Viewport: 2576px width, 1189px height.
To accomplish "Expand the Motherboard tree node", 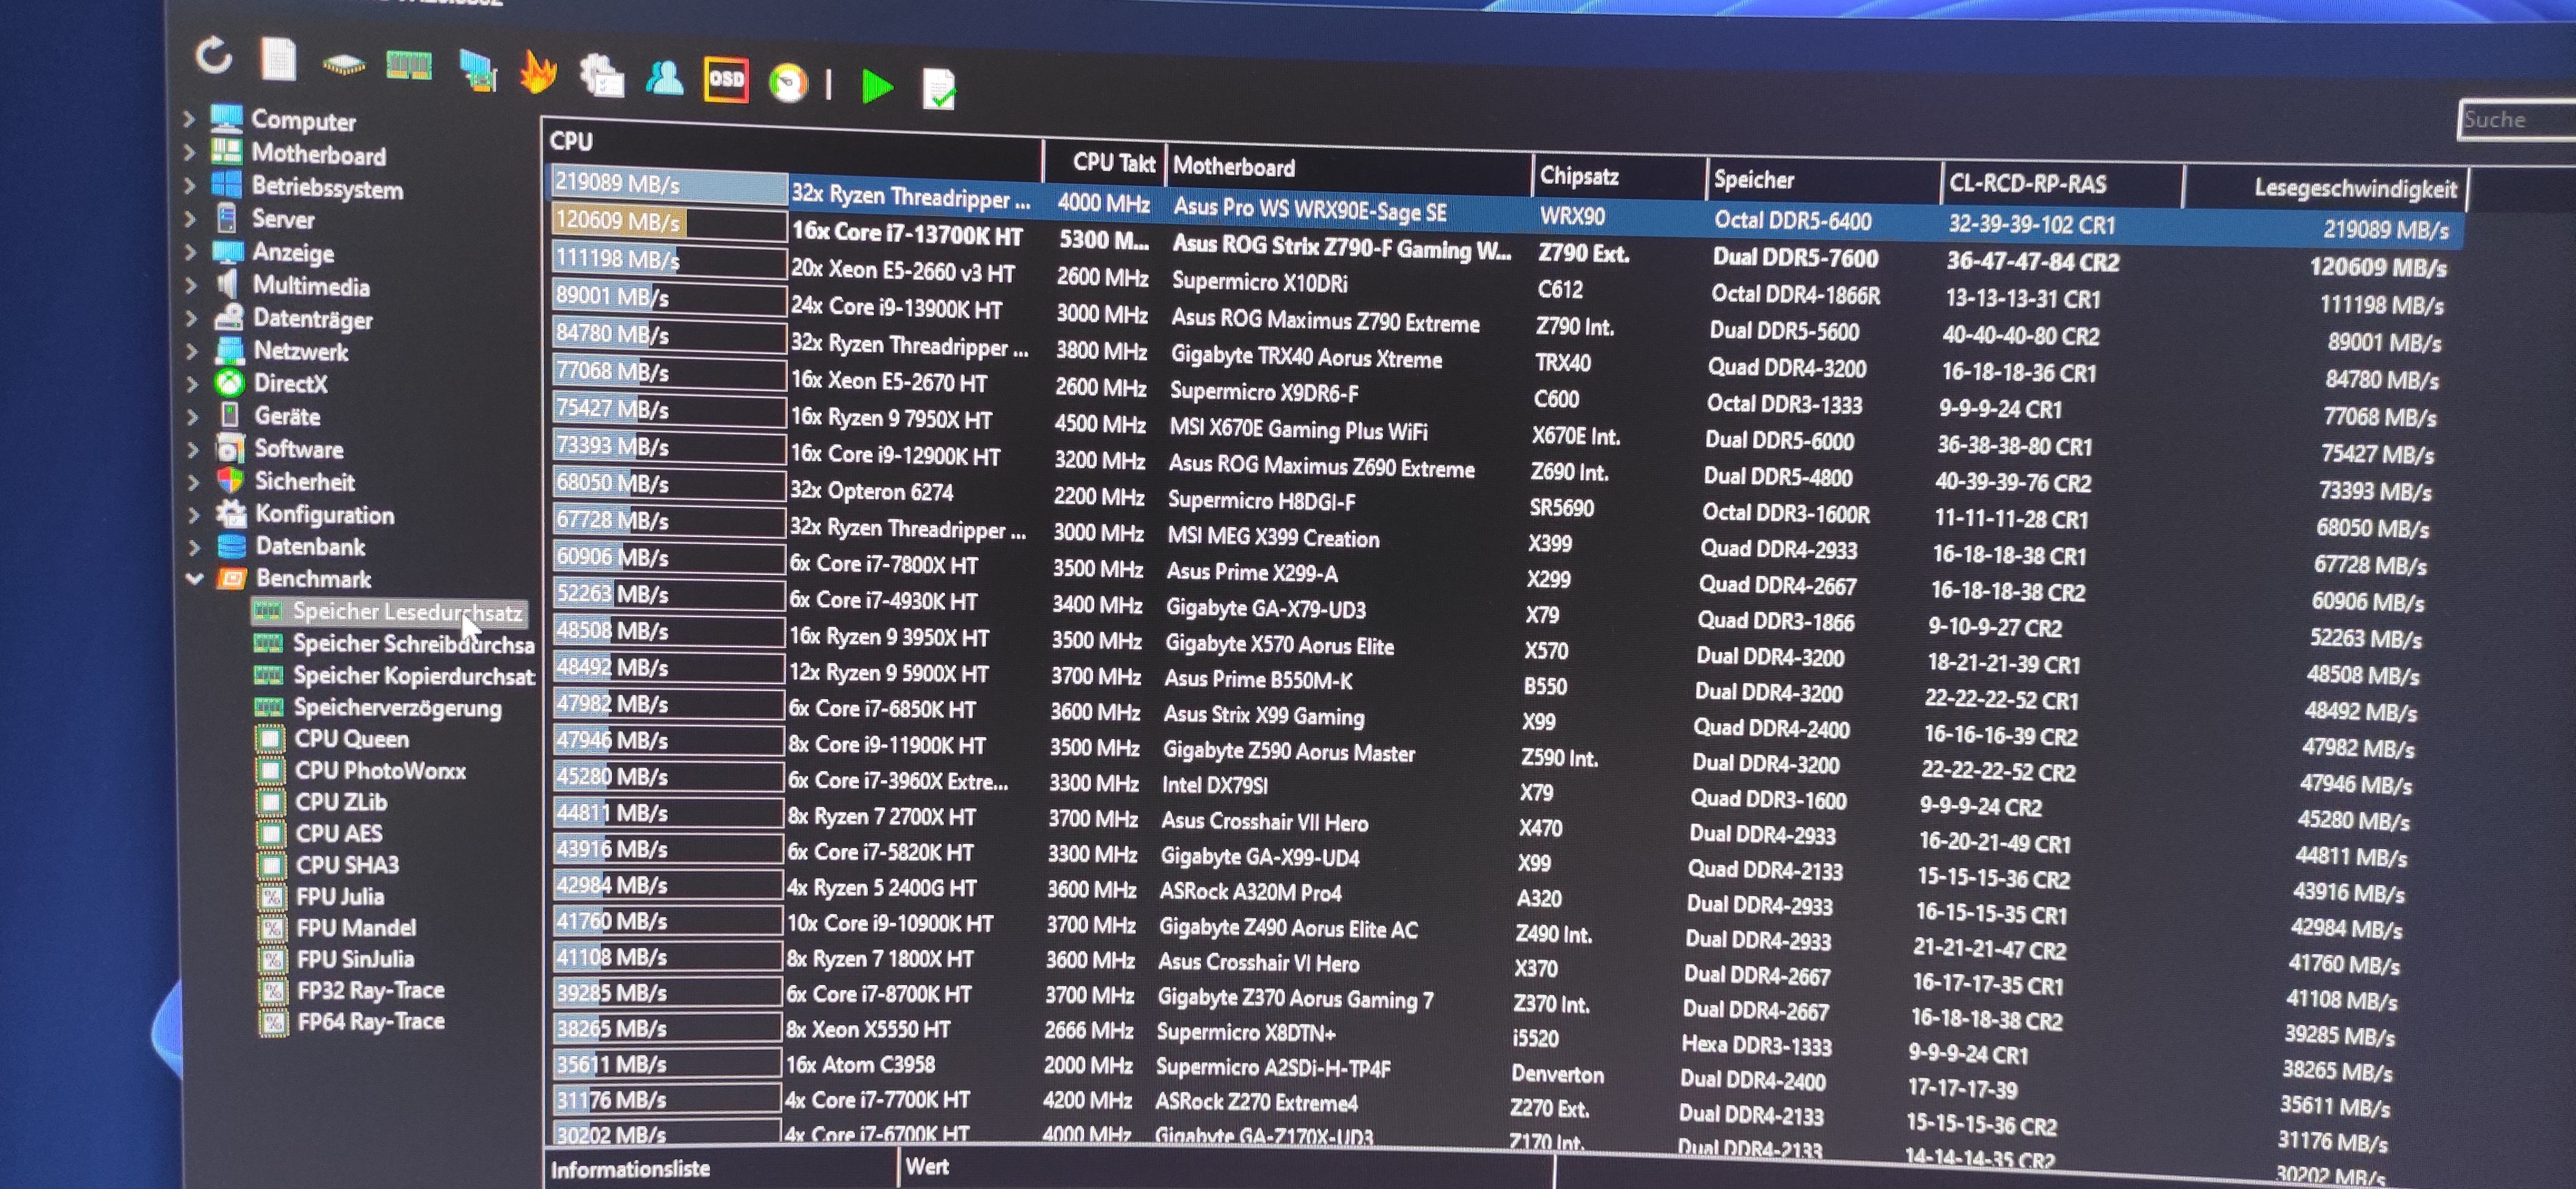I will [189, 152].
